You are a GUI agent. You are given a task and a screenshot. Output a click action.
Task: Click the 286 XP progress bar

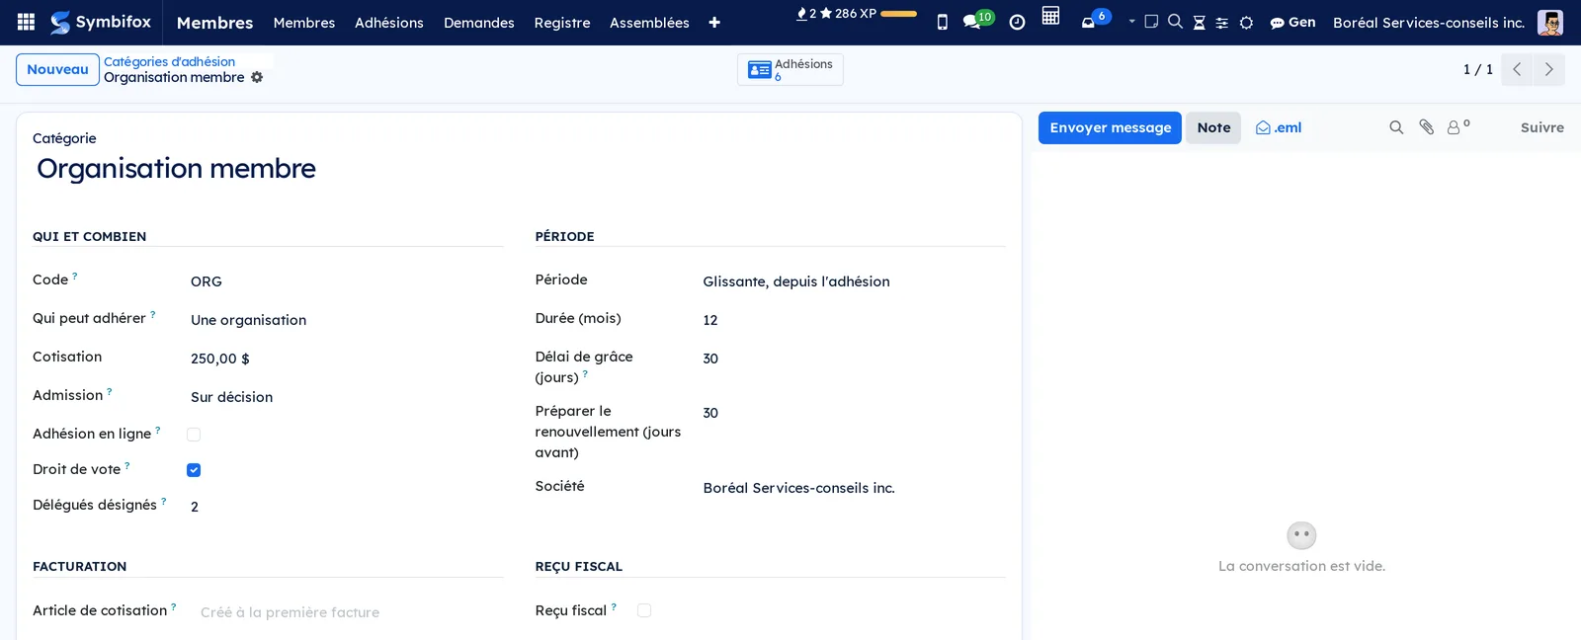[898, 14]
